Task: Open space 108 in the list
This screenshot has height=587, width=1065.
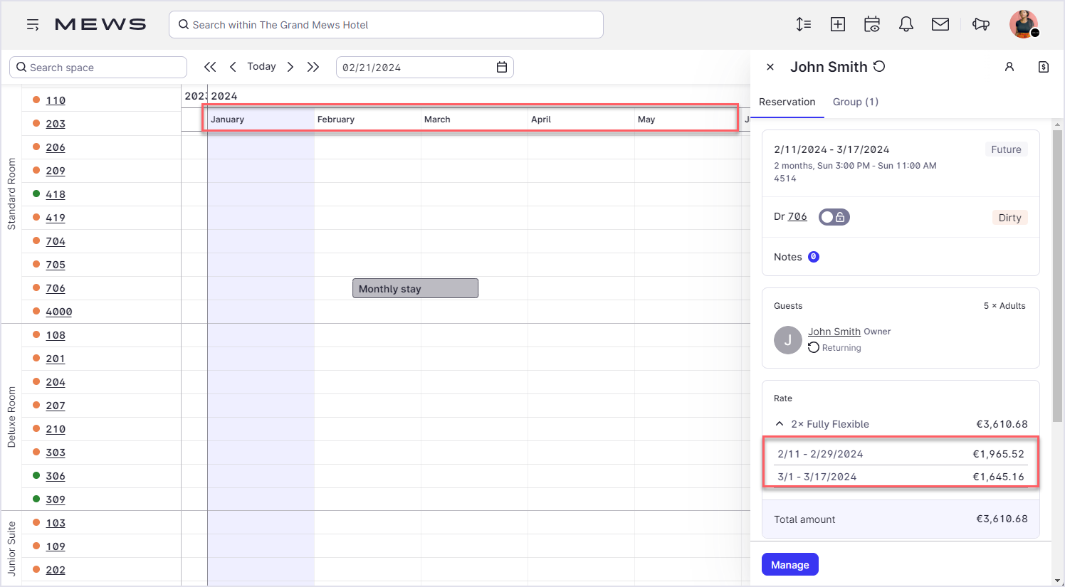Action: (56, 335)
